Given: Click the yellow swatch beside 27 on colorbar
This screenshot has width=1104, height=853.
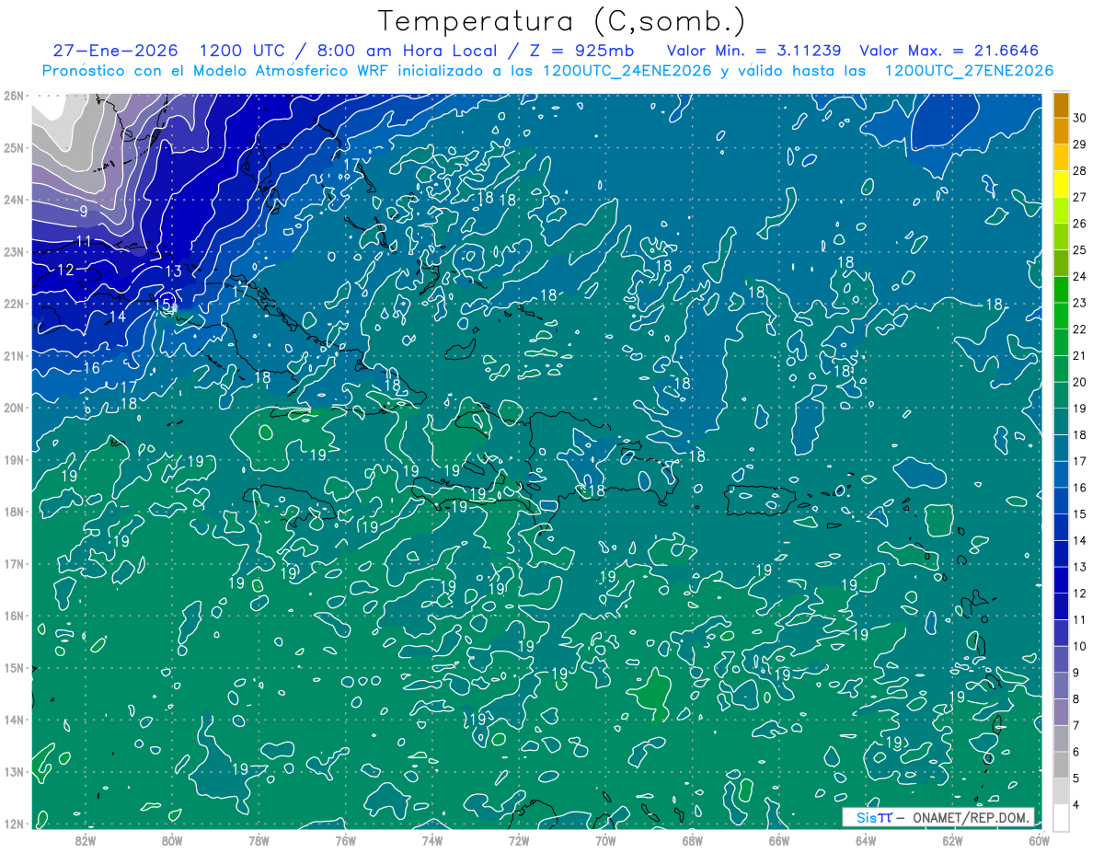Looking at the screenshot, I should pos(1061,184).
